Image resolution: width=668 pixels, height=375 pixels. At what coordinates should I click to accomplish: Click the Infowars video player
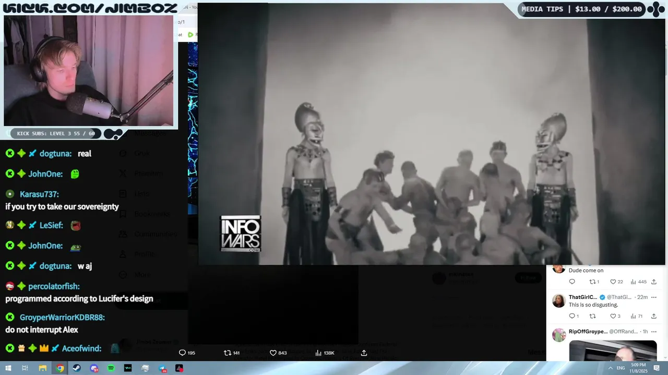(x=432, y=134)
